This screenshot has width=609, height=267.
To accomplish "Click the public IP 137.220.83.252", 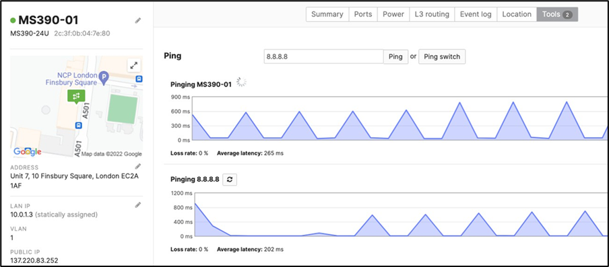I will click(x=34, y=260).
